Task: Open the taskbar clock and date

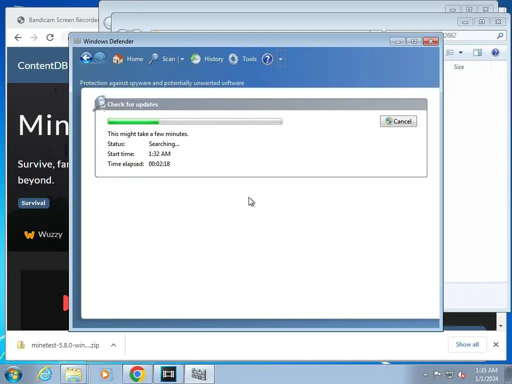Action: 486,374
